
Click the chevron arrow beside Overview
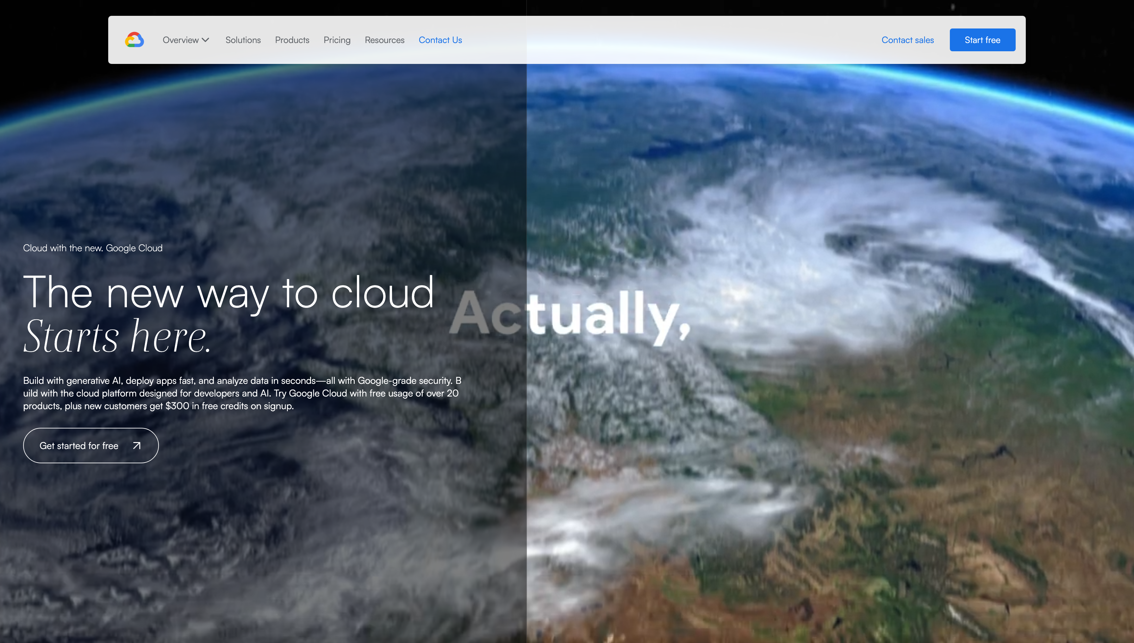205,40
